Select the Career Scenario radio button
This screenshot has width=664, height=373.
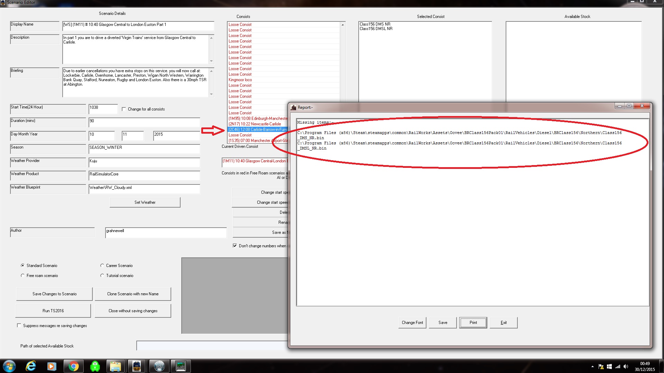pyautogui.click(x=102, y=266)
